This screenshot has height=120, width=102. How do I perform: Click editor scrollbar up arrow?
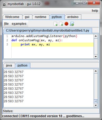96,36
